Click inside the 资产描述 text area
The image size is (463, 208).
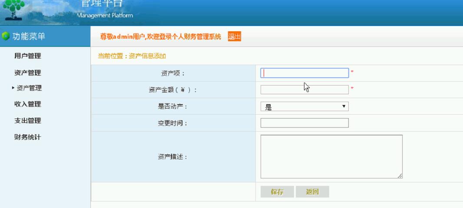pyautogui.click(x=331, y=157)
